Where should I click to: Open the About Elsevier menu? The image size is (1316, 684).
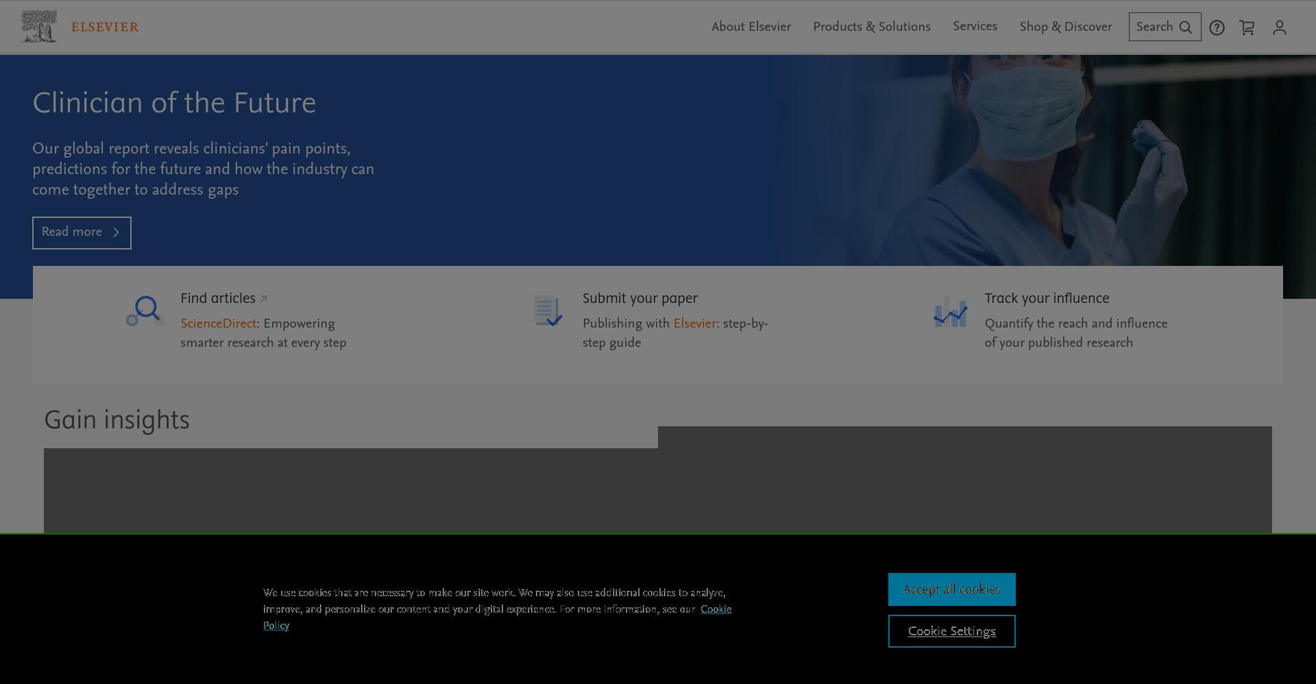[x=751, y=27]
